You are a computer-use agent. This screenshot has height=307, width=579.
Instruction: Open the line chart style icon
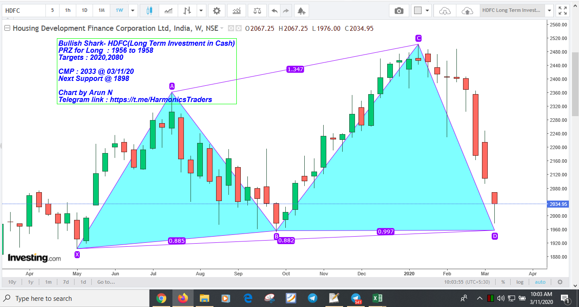tap(168, 10)
